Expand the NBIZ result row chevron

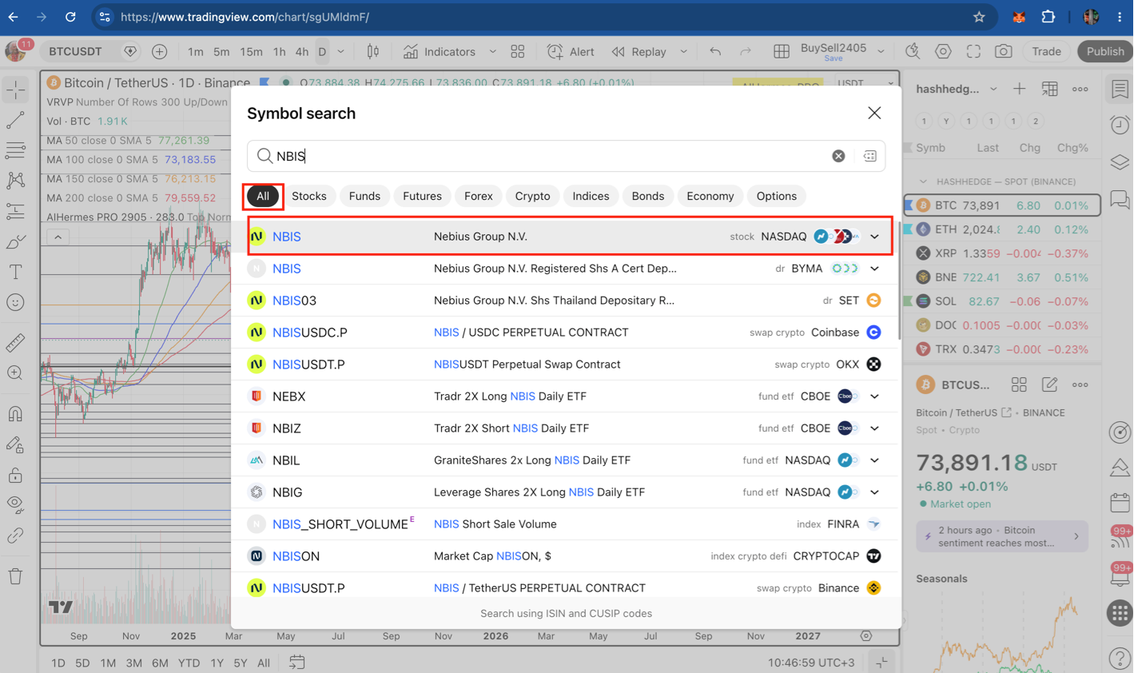[x=875, y=428]
